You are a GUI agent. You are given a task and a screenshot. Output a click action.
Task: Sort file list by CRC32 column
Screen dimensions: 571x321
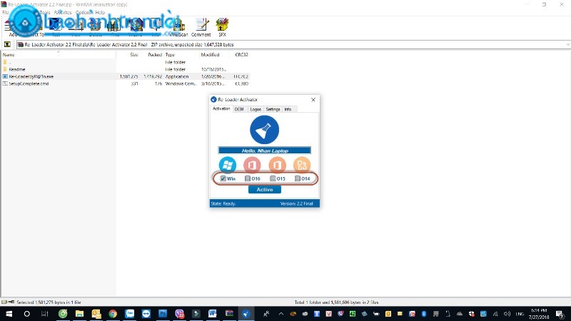(x=241, y=55)
